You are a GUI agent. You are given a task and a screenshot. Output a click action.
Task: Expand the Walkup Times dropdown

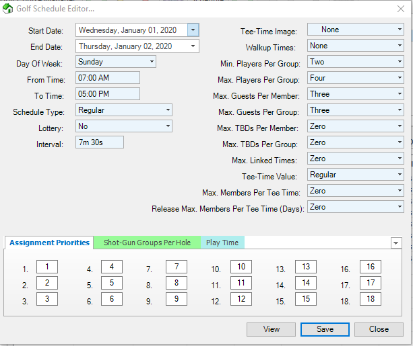[x=399, y=46]
